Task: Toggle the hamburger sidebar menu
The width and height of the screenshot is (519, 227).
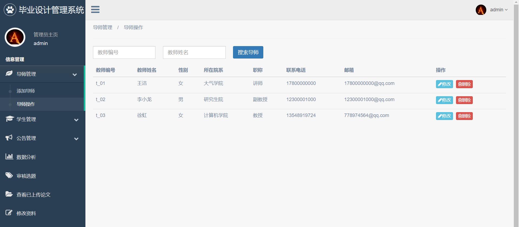Action: 95,10
